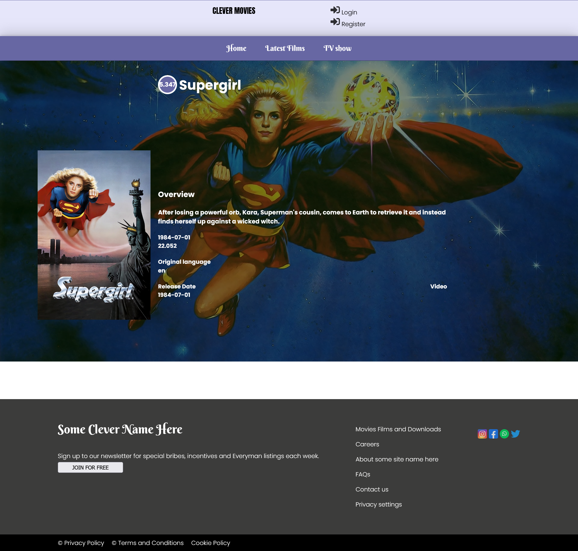Click the WhatsApp icon in footer
This screenshot has width=578, height=551.
[x=504, y=434]
